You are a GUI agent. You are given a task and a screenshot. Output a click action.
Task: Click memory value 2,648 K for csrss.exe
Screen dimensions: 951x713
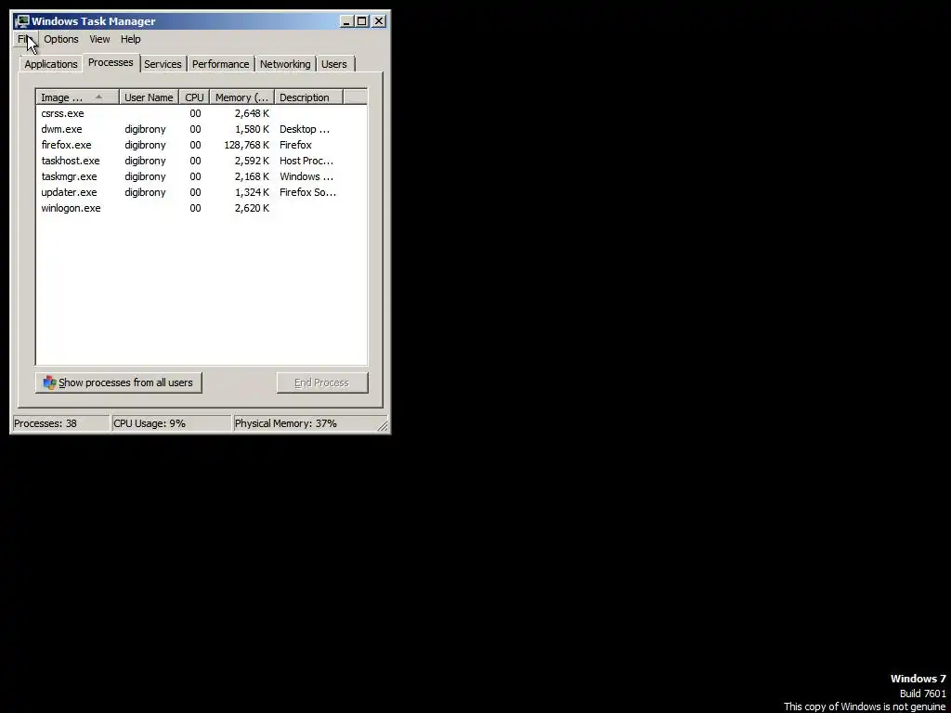[x=252, y=113]
